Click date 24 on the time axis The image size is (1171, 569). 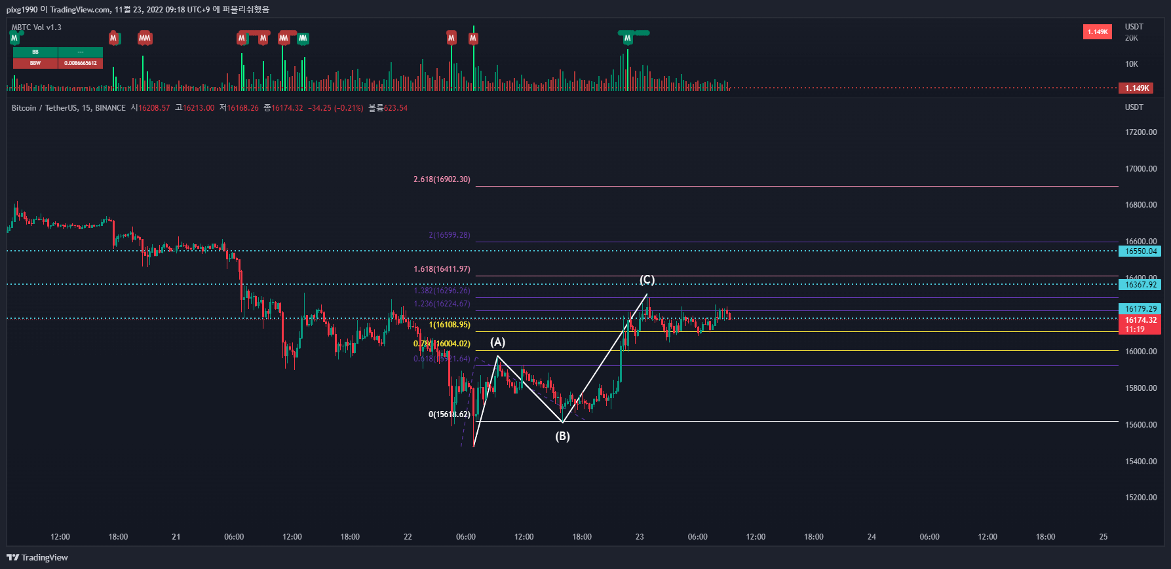coord(872,537)
